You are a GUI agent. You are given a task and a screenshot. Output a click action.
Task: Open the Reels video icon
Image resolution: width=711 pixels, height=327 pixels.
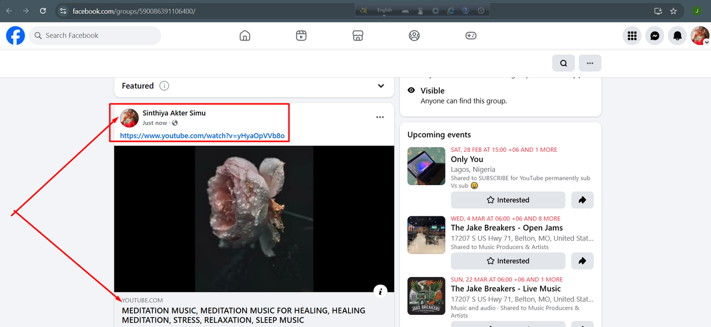(301, 36)
